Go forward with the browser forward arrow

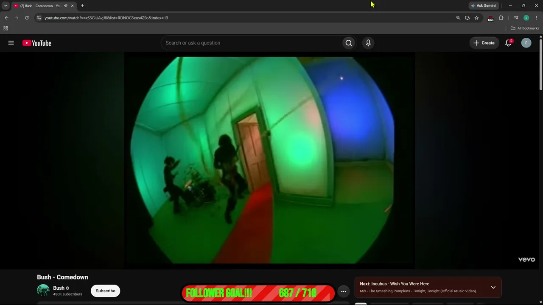(17, 18)
